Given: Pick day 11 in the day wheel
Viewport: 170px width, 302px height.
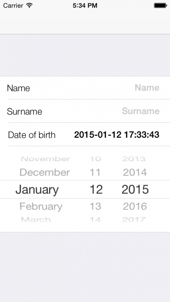Looking at the screenshot, I should tap(95, 172).
